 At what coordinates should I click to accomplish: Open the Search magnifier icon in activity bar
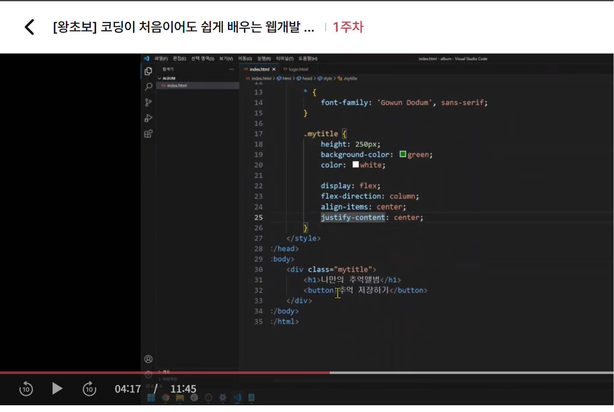tap(148, 87)
